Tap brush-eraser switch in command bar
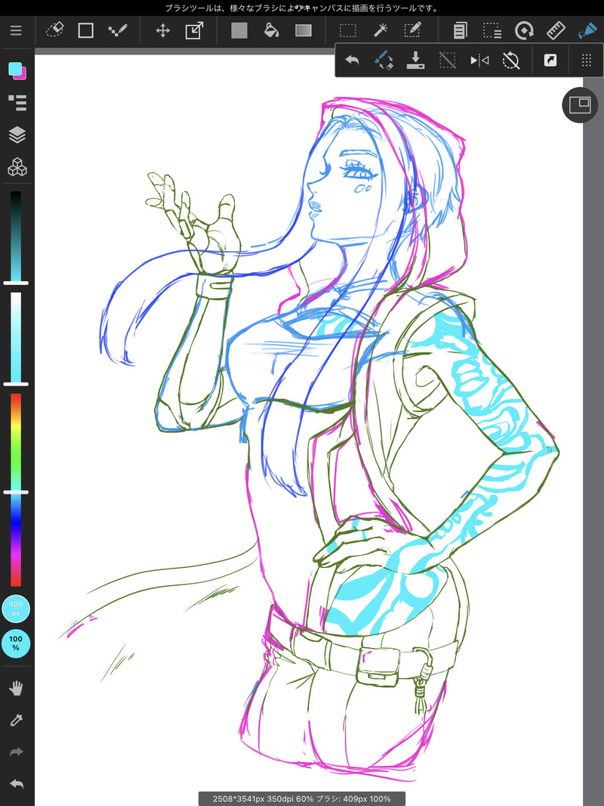The width and height of the screenshot is (604, 806). pos(384,60)
